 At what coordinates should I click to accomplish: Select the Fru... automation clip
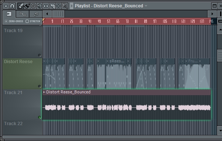pyautogui.click(x=191, y=73)
